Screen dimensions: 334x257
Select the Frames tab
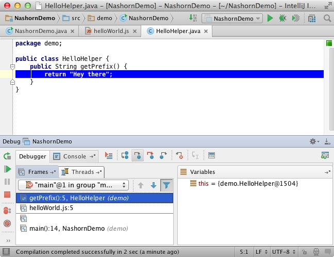(x=37, y=172)
